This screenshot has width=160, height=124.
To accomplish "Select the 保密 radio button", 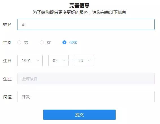I will [64, 42].
